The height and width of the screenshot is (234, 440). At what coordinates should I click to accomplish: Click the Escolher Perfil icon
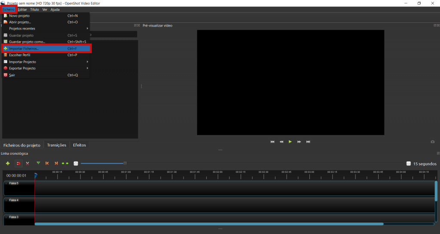(x=5, y=55)
